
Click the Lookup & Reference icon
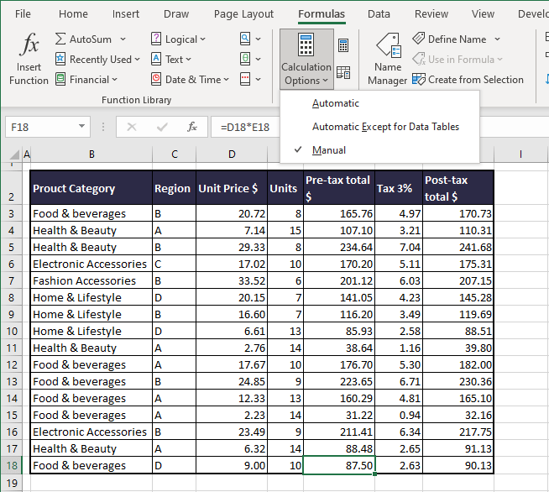click(245, 39)
